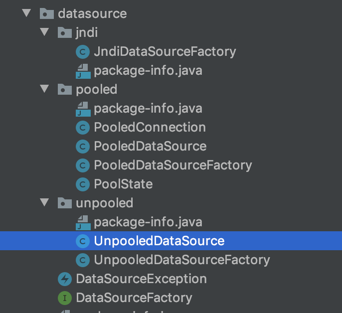Image resolution: width=342 pixels, height=313 pixels.
Task: Click the unpooled package folder icon
Action: (64, 203)
